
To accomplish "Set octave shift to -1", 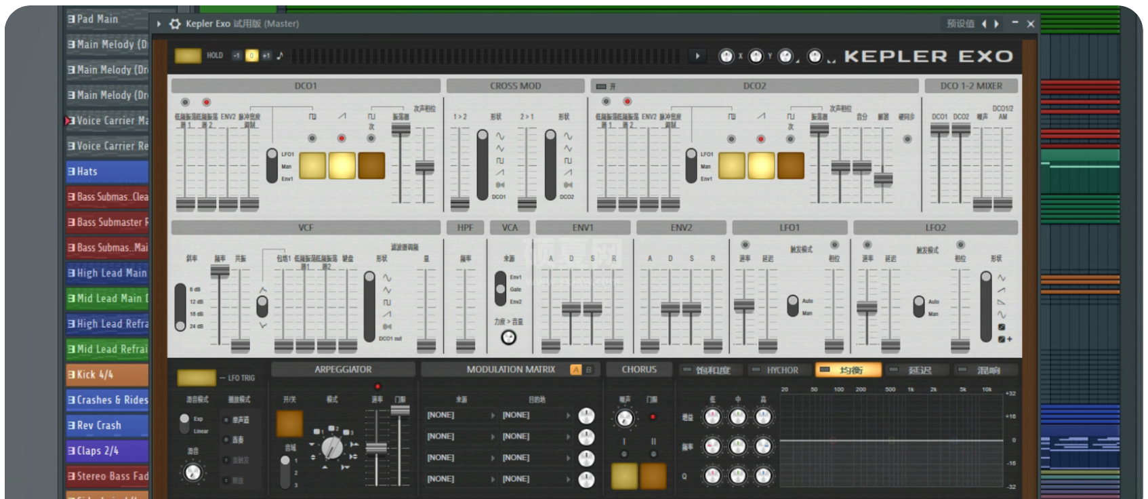I will pos(237,56).
